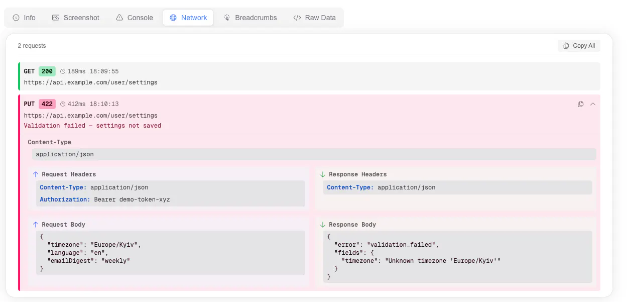
Task: Switch to the Screenshot tab
Action: click(x=76, y=18)
